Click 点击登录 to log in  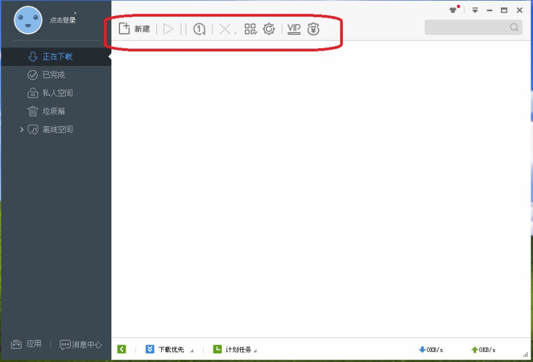pos(63,20)
